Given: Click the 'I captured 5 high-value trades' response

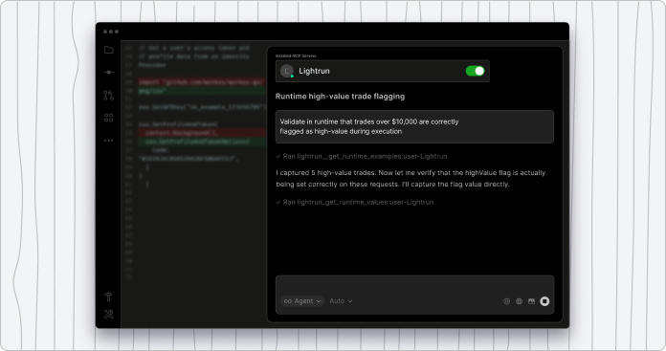Looking at the screenshot, I should click(411, 179).
